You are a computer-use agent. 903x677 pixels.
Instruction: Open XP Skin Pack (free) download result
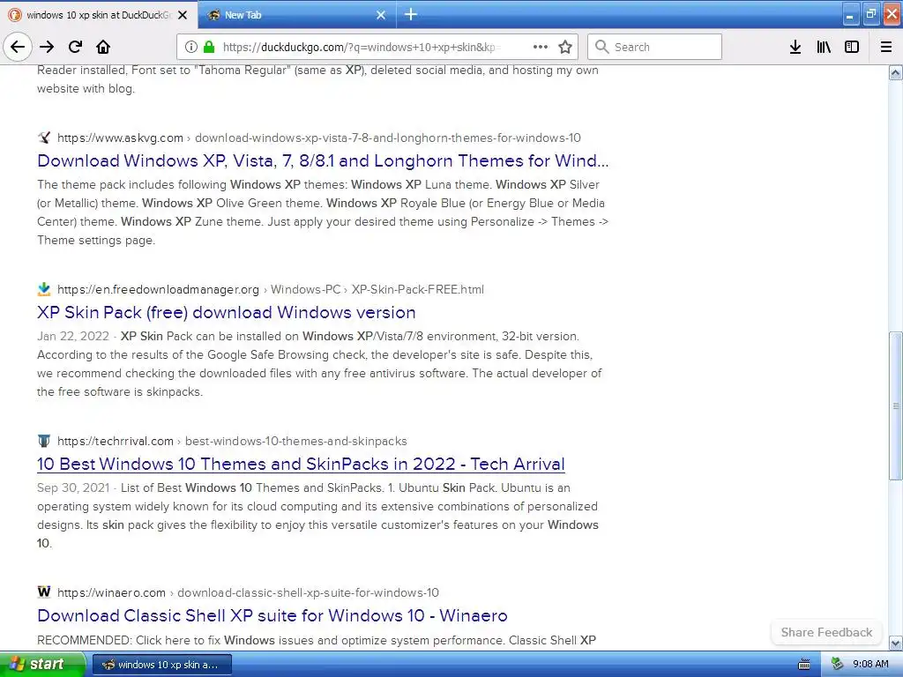(x=227, y=312)
